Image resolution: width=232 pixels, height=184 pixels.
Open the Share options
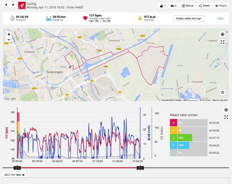coord(204,6)
